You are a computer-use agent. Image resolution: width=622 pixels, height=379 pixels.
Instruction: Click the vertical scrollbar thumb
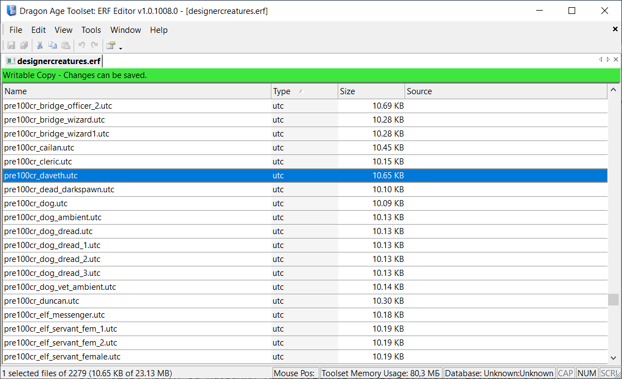pyautogui.click(x=613, y=300)
